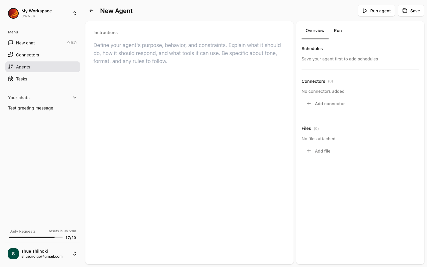Click the plus icon beside Add file
The height and width of the screenshot is (267, 427).
(x=309, y=151)
